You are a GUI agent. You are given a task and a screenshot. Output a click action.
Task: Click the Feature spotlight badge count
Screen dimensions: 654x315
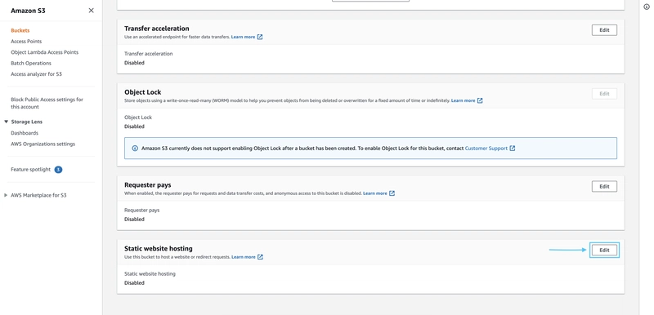click(58, 170)
